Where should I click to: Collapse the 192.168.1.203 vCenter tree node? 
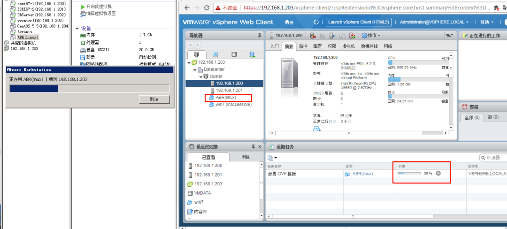coord(189,62)
